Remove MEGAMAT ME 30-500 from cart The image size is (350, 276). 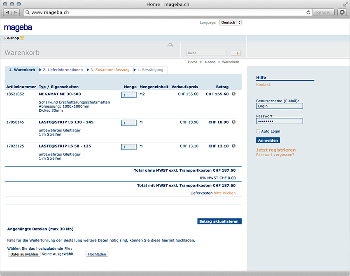(x=234, y=94)
